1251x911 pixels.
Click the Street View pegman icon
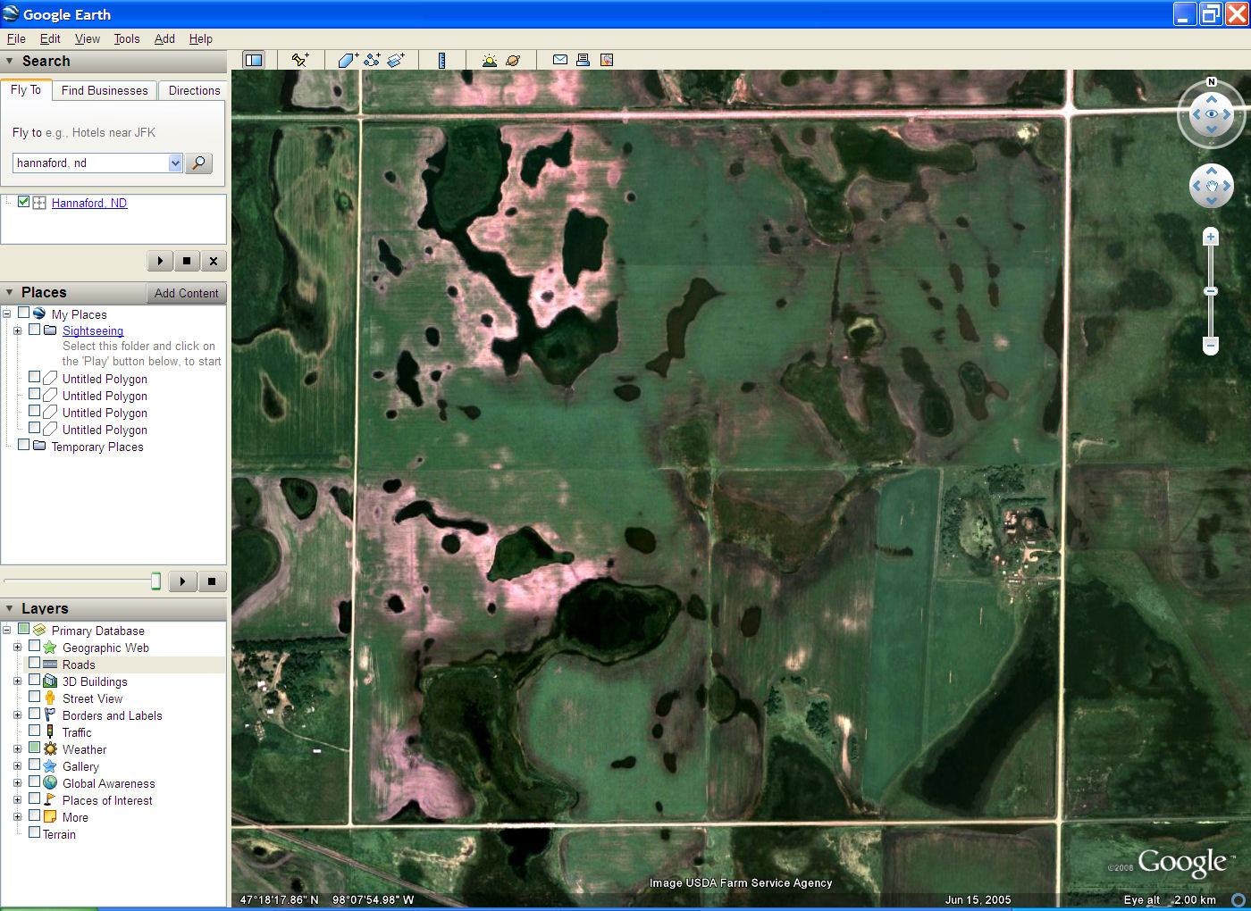click(50, 698)
